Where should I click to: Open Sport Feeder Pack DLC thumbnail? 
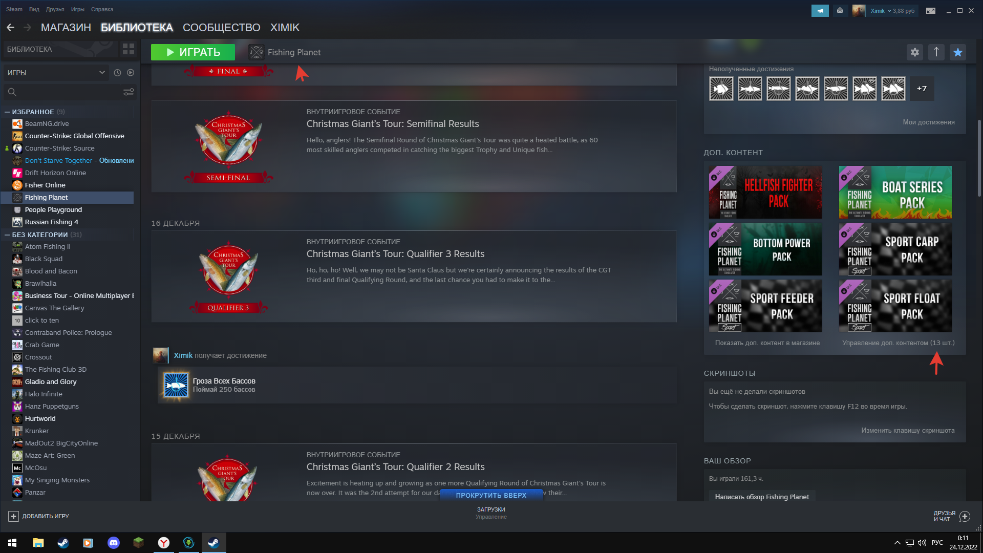click(x=765, y=306)
